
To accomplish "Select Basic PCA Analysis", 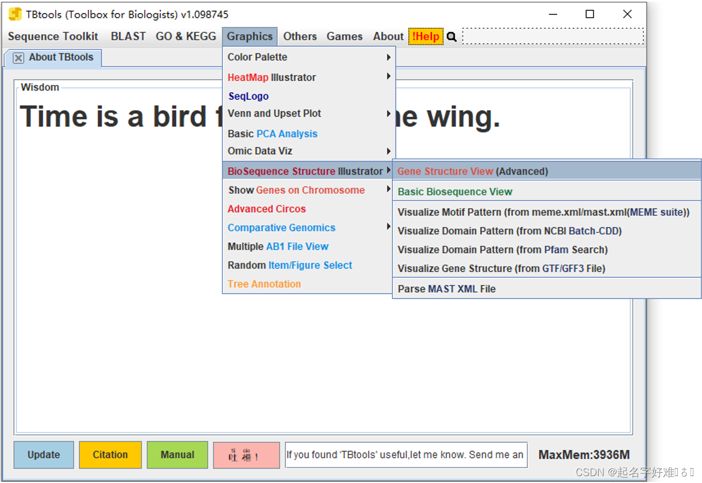I will click(x=309, y=134).
